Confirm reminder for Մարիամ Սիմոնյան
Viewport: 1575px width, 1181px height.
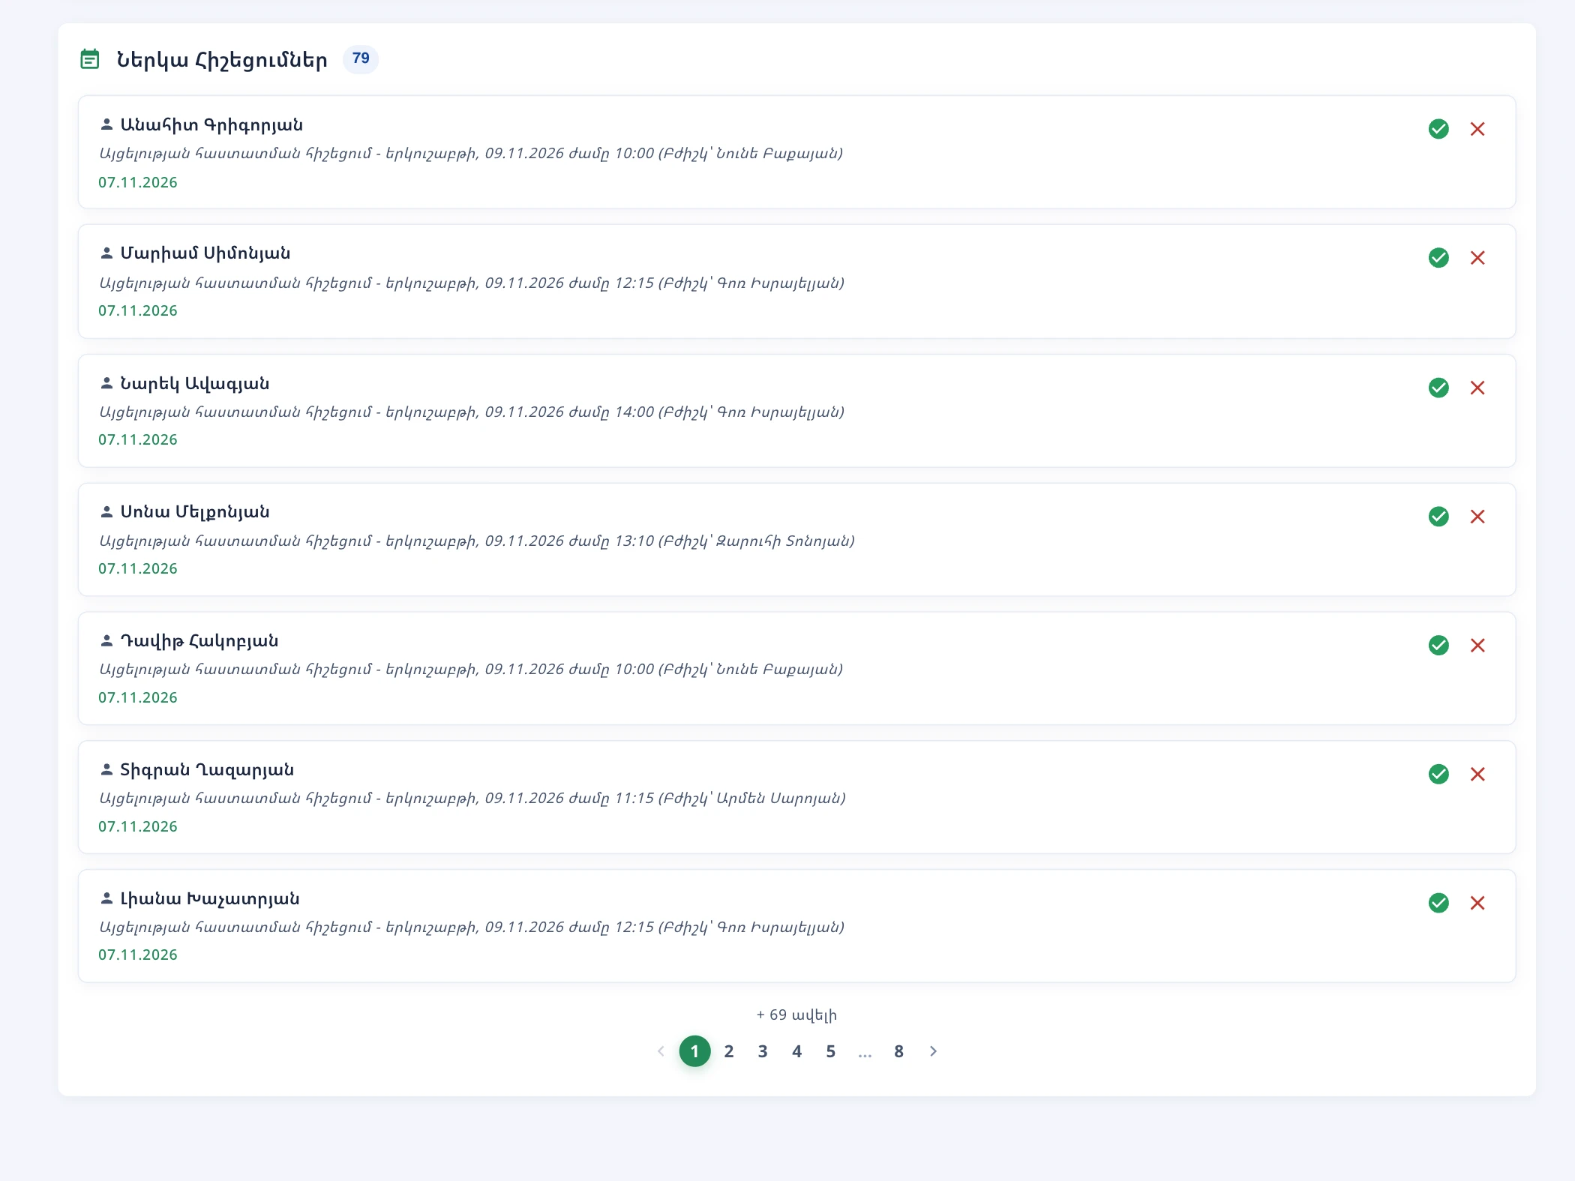(1438, 258)
